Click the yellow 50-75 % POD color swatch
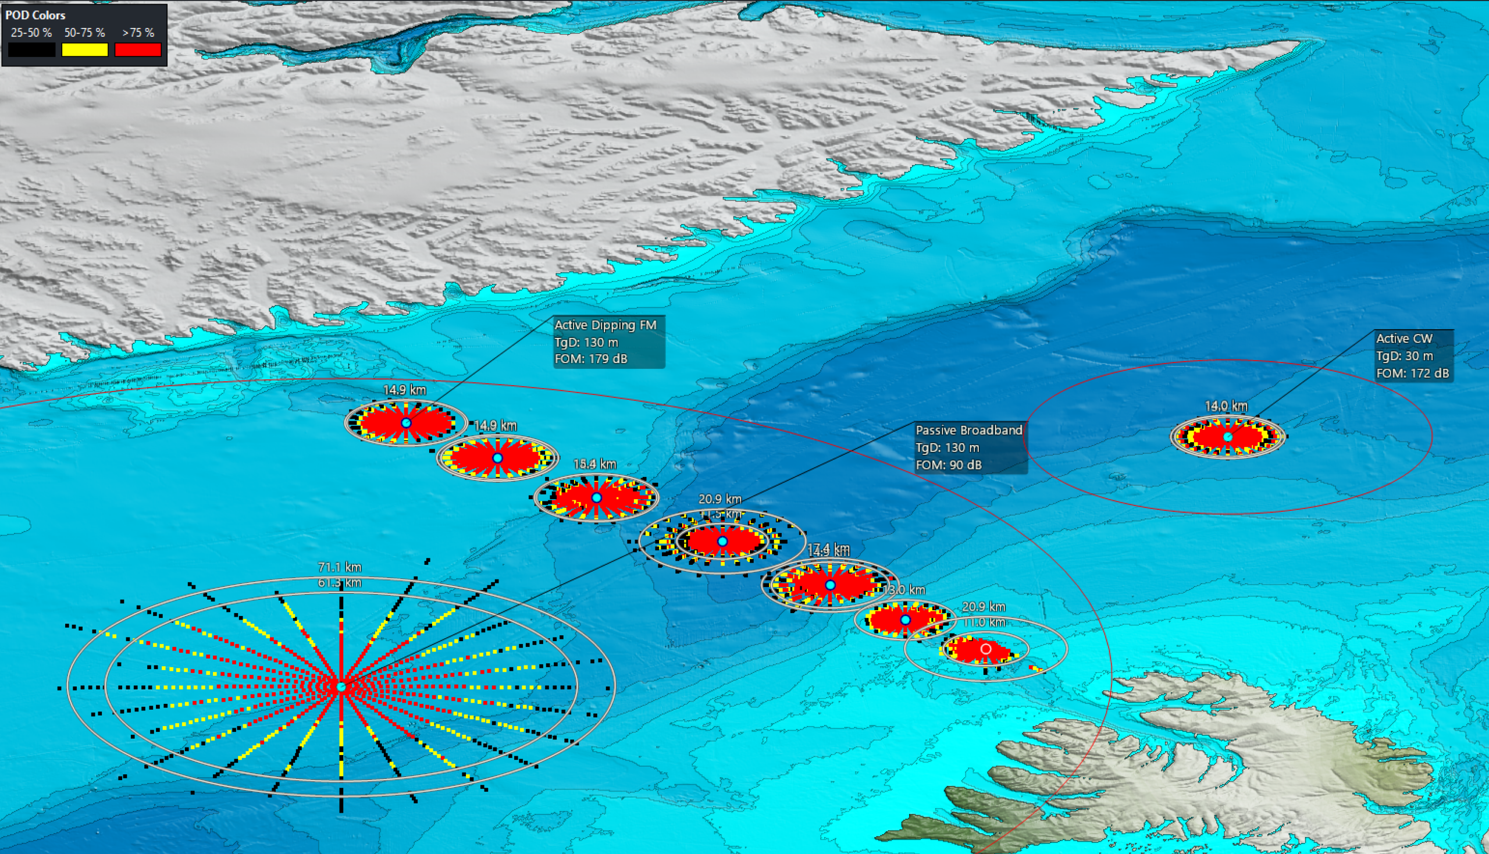The width and height of the screenshot is (1489, 854). click(85, 50)
